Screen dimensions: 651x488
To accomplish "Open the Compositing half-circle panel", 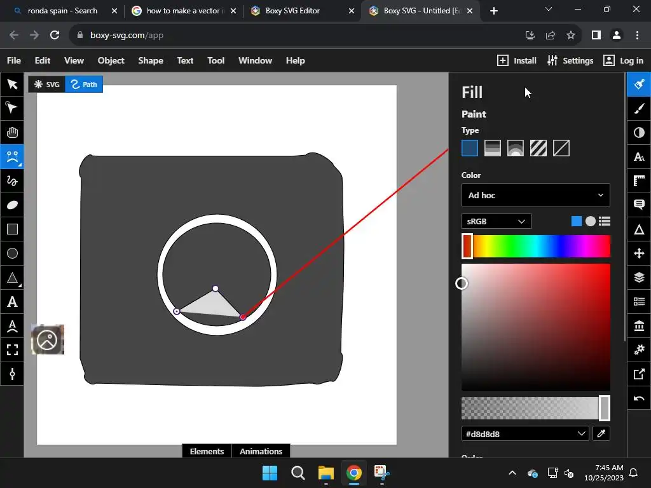I will [639, 132].
